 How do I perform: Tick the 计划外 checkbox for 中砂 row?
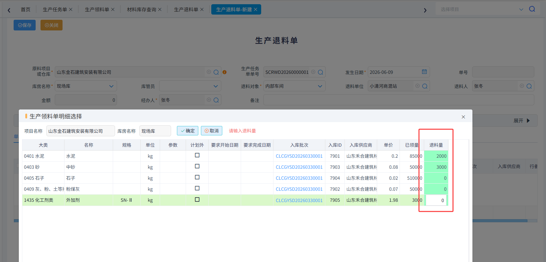tap(197, 166)
